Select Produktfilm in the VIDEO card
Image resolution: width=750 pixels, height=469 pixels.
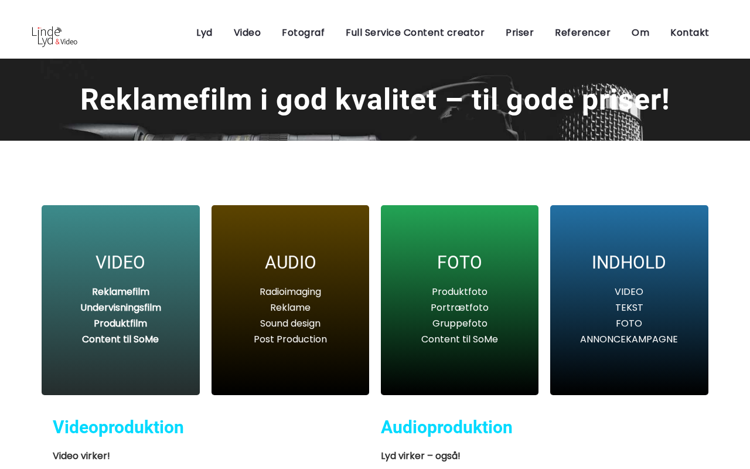pos(121,324)
